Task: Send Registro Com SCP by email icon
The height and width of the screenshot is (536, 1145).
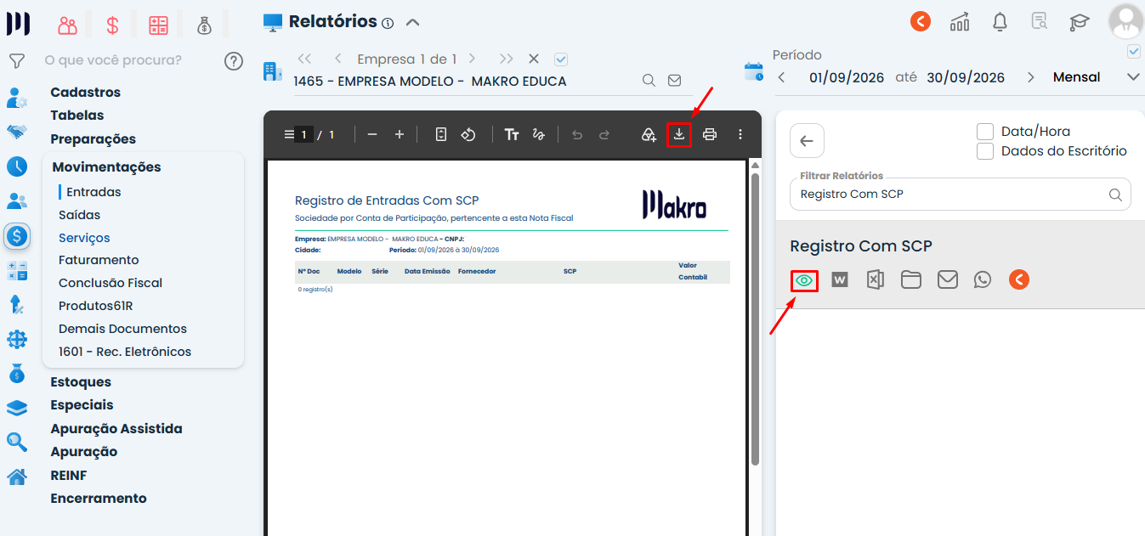Action: coord(948,279)
